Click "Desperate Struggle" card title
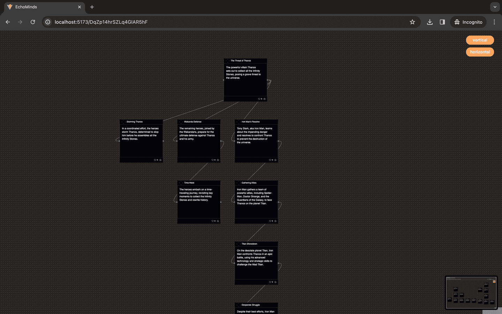 point(251,305)
